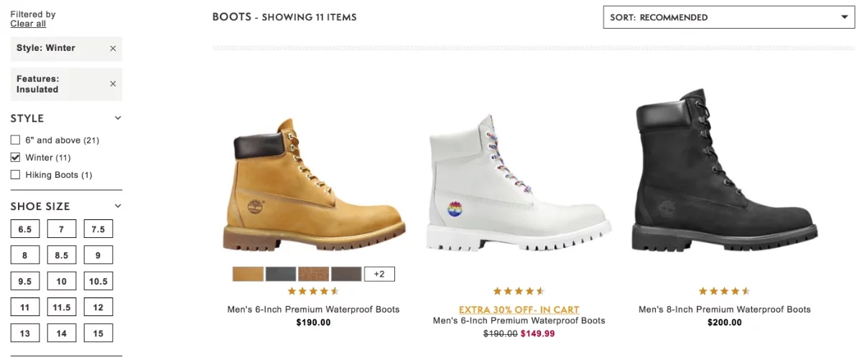This screenshot has height=362, width=862.
Task: Collapse the Style filter section
Action: pos(118,118)
